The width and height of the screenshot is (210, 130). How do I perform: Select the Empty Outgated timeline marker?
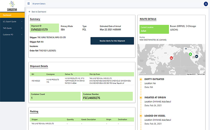[141, 79]
